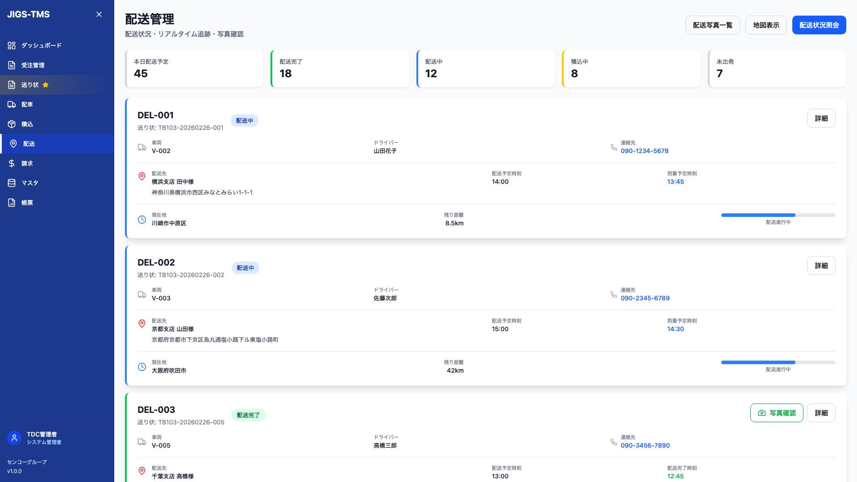
Task: Click the dashboard grid icon in sidebar
Action: point(12,46)
